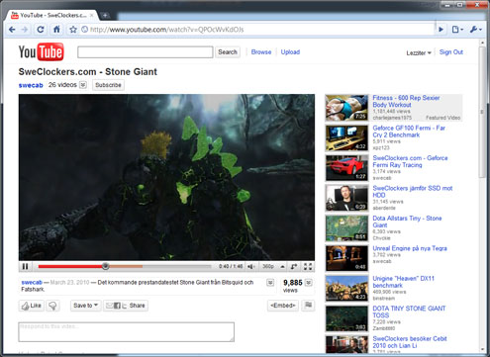
Task: Open SweClockers jämför SSD mot HDD link
Action: pos(413,192)
